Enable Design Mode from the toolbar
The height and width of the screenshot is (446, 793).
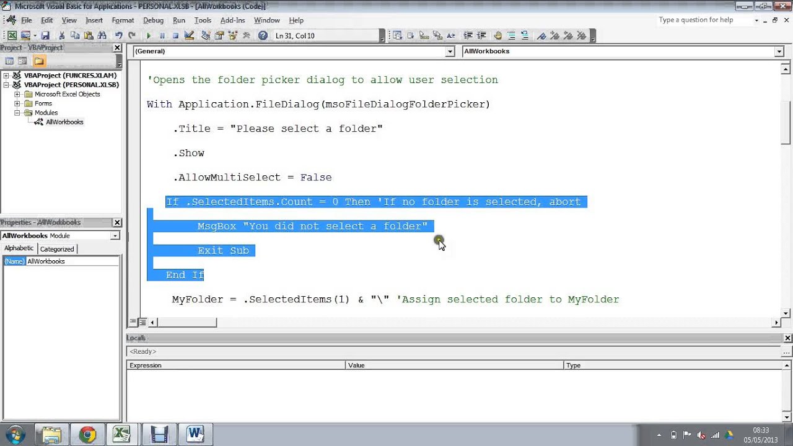[x=190, y=35]
